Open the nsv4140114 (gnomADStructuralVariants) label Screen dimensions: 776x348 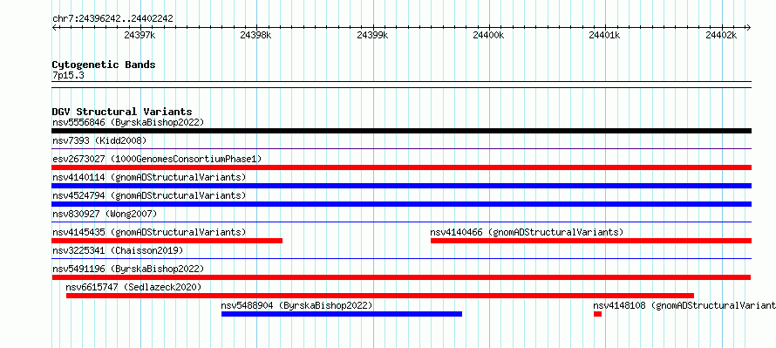149,177
